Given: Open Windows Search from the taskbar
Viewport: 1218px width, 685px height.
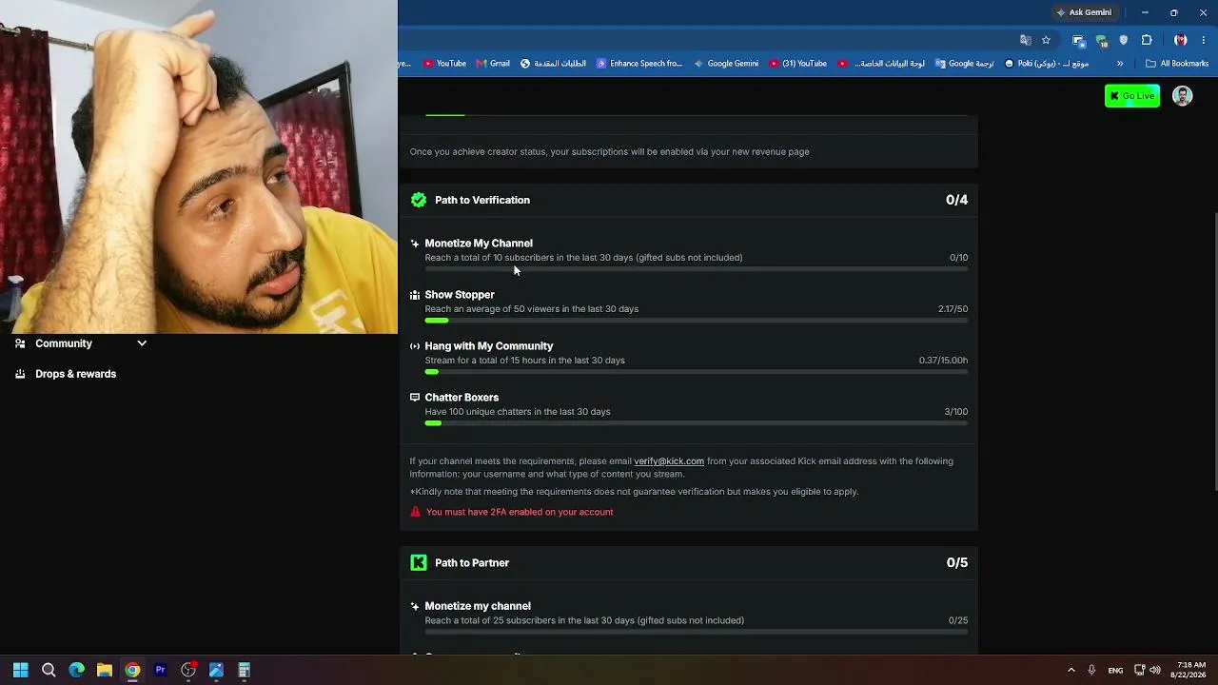Looking at the screenshot, I should [49, 670].
